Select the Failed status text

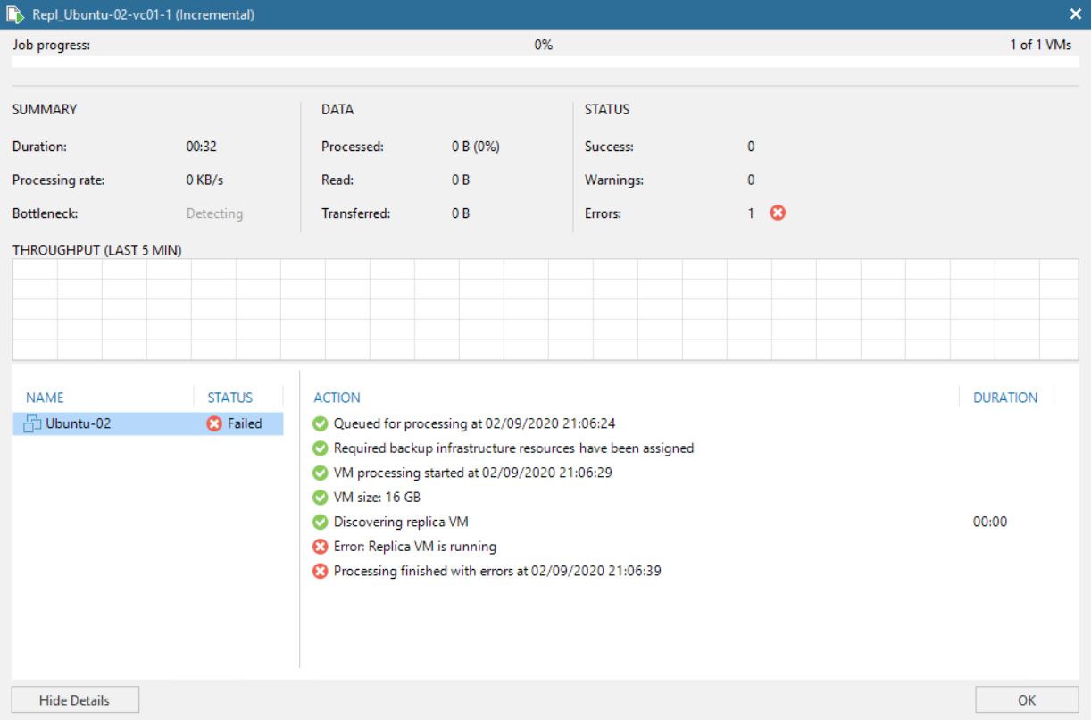pyautogui.click(x=245, y=424)
